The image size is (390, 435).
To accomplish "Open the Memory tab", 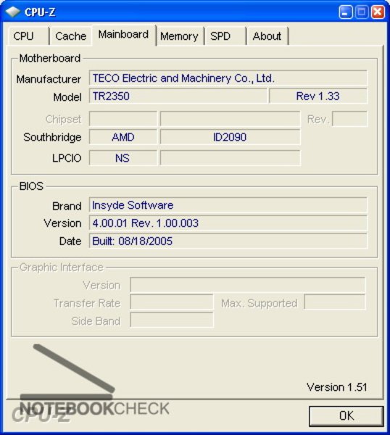I will point(180,36).
